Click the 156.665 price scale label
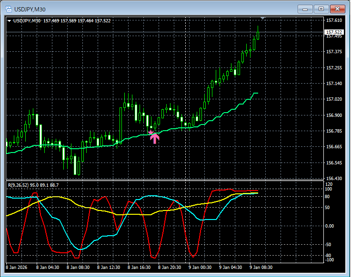 click(x=334, y=146)
